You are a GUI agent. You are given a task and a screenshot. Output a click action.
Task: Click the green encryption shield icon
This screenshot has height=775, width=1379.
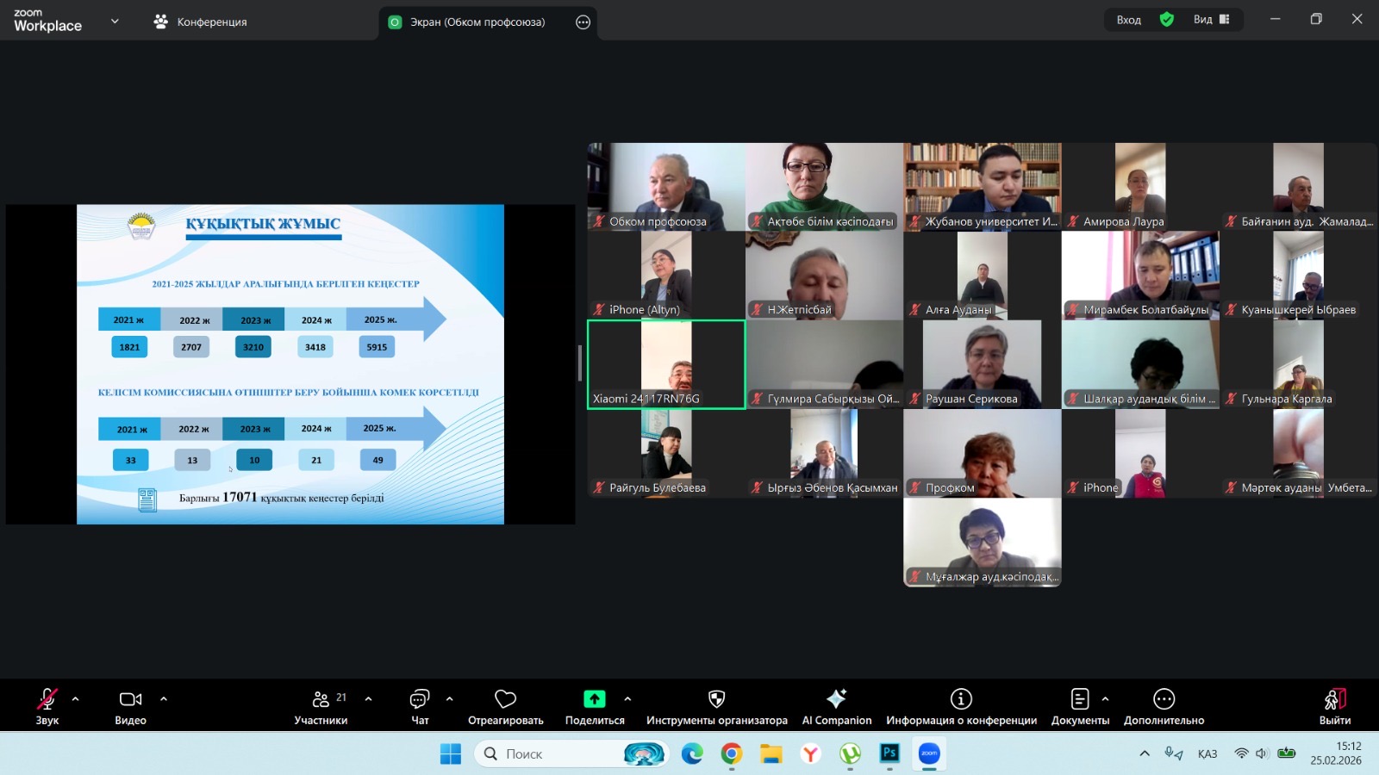click(x=1167, y=20)
